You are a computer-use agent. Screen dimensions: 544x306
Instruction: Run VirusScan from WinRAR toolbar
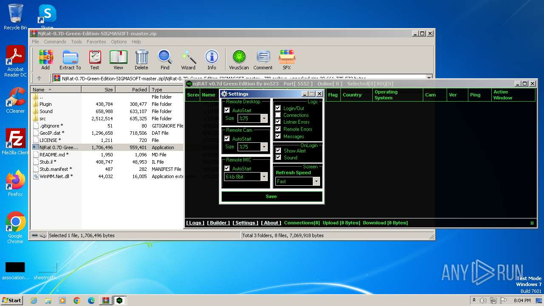pos(239,59)
